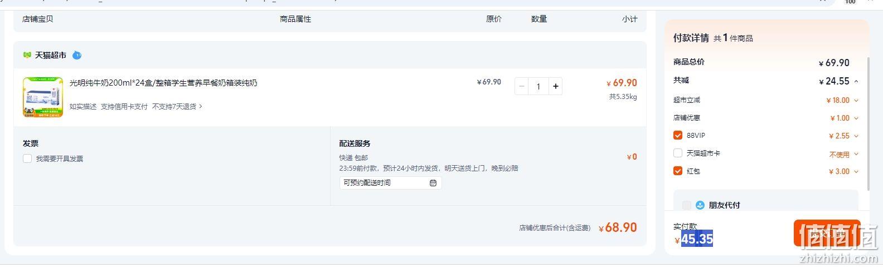Click the 实付款 amount 45.35

[697, 239]
